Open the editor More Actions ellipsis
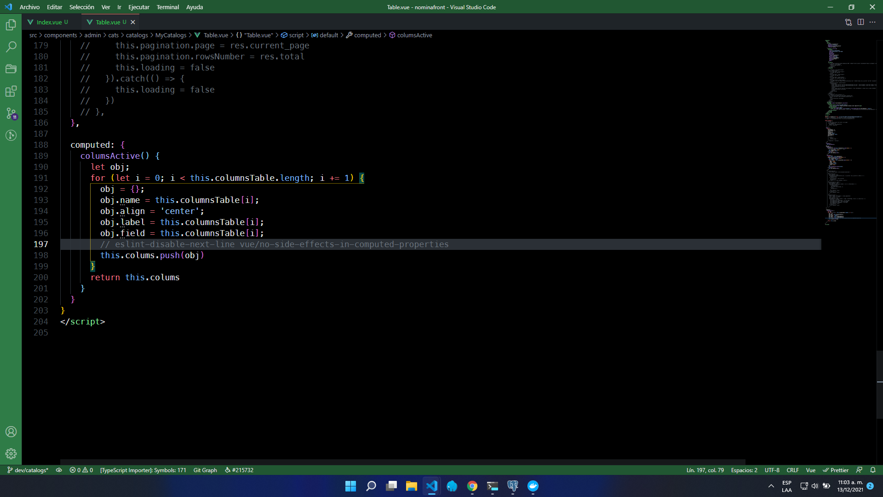This screenshot has width=883, height=497. pyautogui.click(x=872, y=22)
